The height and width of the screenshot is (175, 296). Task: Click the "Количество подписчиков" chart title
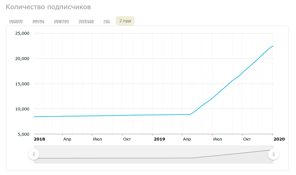48,7
